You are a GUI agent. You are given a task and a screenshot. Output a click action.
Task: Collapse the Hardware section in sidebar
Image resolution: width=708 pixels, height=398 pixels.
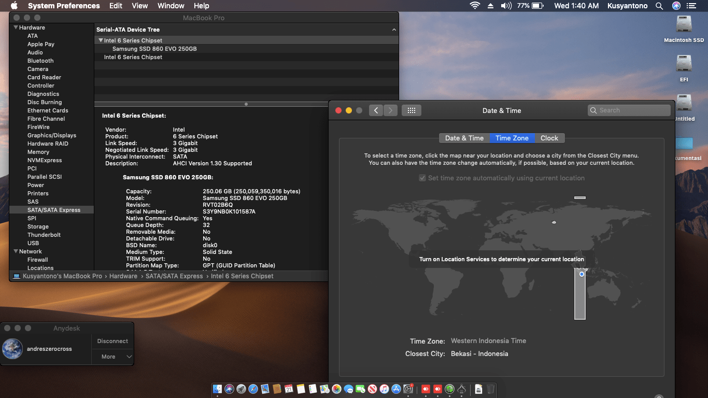pyautogui.click(x=16, y=27)
